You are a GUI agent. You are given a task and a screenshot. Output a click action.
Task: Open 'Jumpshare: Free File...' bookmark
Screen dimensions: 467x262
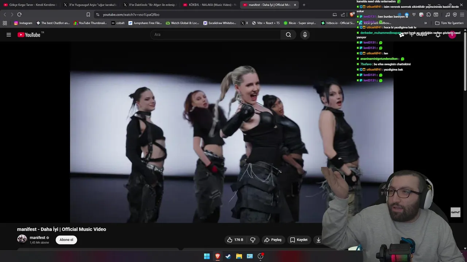click(145, 23)
